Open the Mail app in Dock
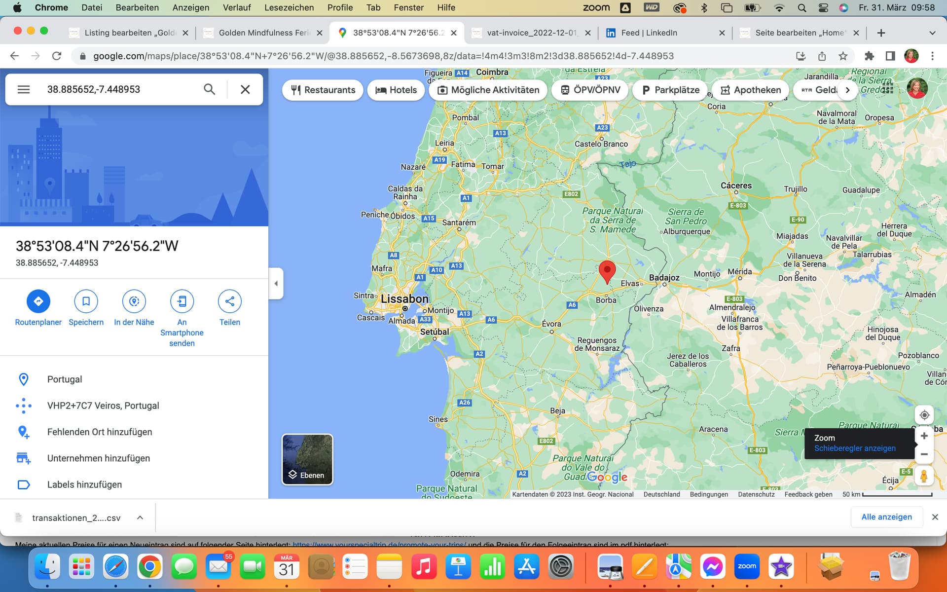Screen dimensions: 947x592 click(218, 566)
